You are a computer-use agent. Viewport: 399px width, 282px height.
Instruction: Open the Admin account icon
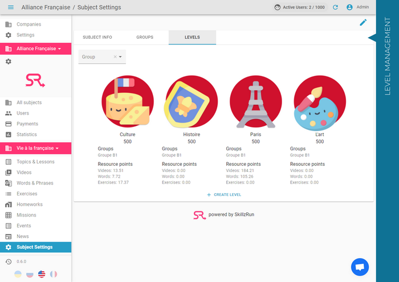click(349, 7)
